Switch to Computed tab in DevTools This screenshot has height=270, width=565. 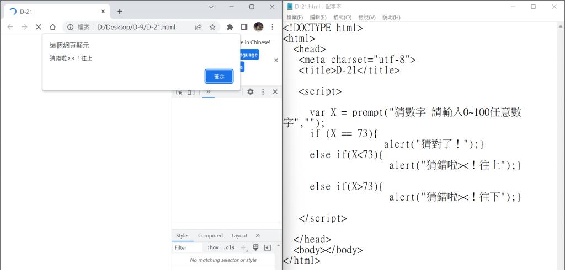click(210, 235)
